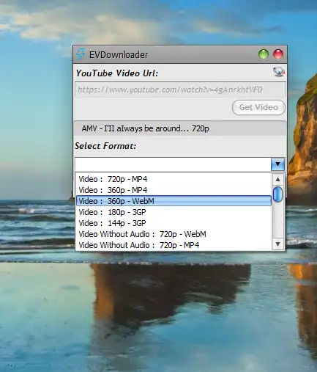Click the green minimize orb button
The width and height of the screenshot is (317, 372).
pyautogui.click(x=264, y=54)
